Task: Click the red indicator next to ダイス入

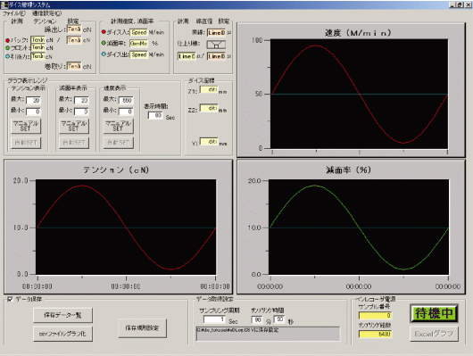Action: 104,32
